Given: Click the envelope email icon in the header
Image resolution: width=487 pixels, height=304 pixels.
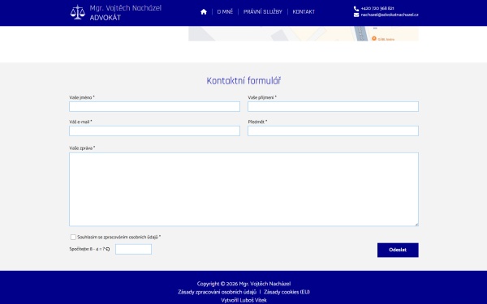Looking at the screenshot, I should coord(356,15).
